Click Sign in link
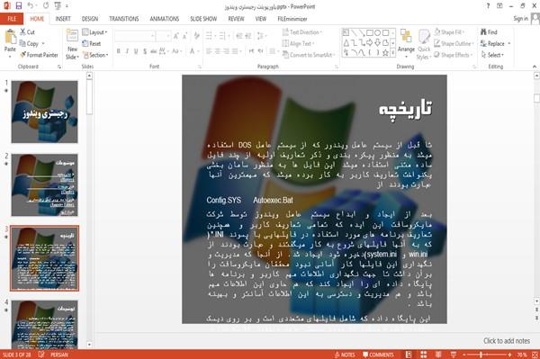Viewport: 540px width, 359px height. pos(521,19)
